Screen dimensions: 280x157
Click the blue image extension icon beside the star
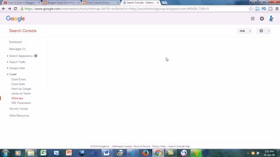coord(257,9)
